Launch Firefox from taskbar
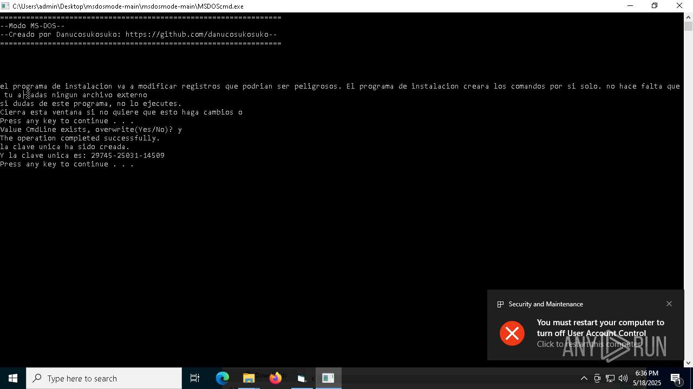This screenshot has height=389, width=693. click(x=276, y=378)
